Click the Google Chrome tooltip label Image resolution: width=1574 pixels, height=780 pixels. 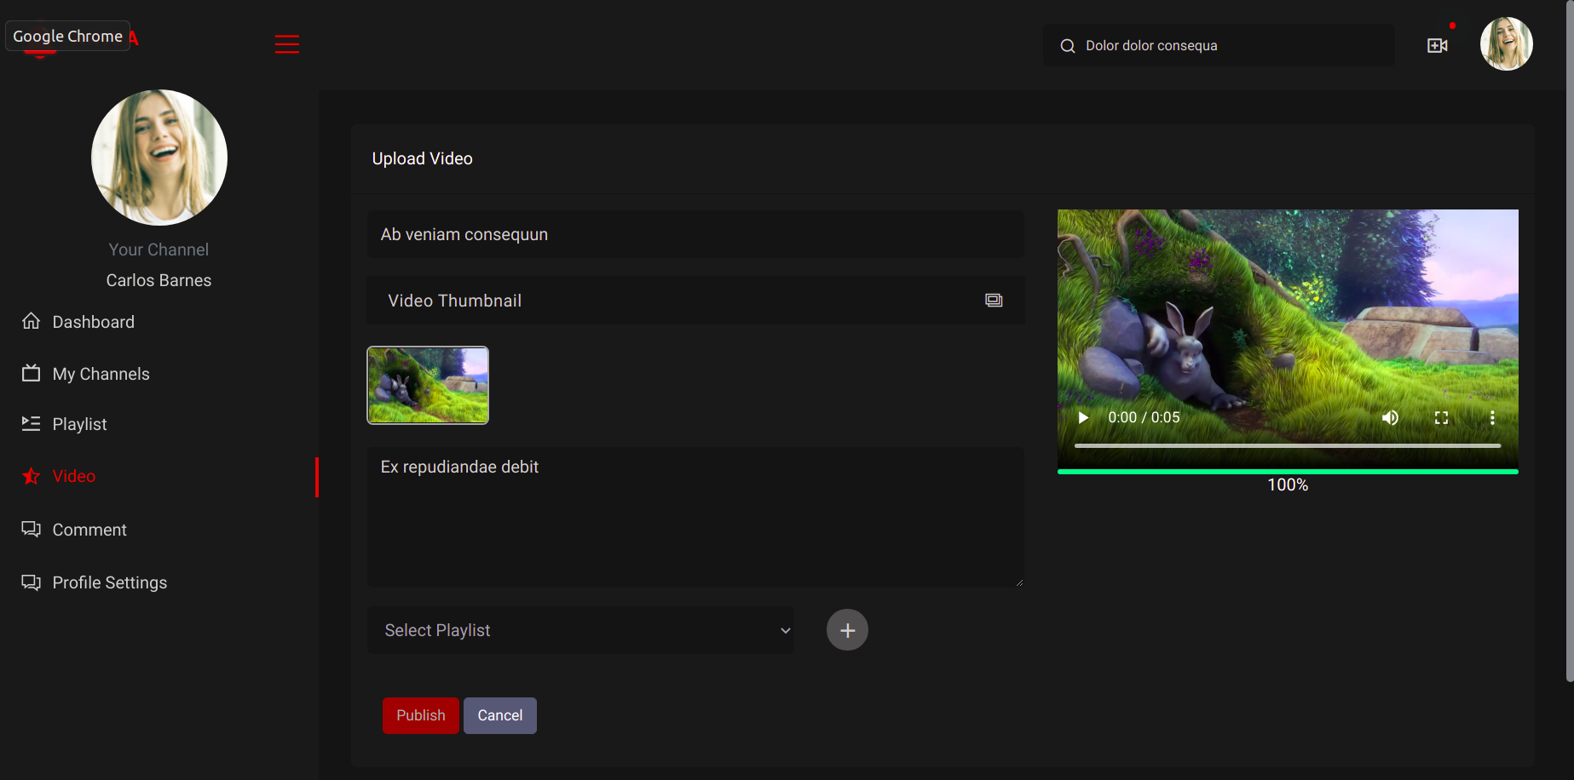click(x=68, y=36)
